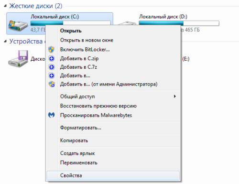Click the icon beside Добавить в C.zip
The width and height of the screenshot is (239, 184).
pos(52,58)
